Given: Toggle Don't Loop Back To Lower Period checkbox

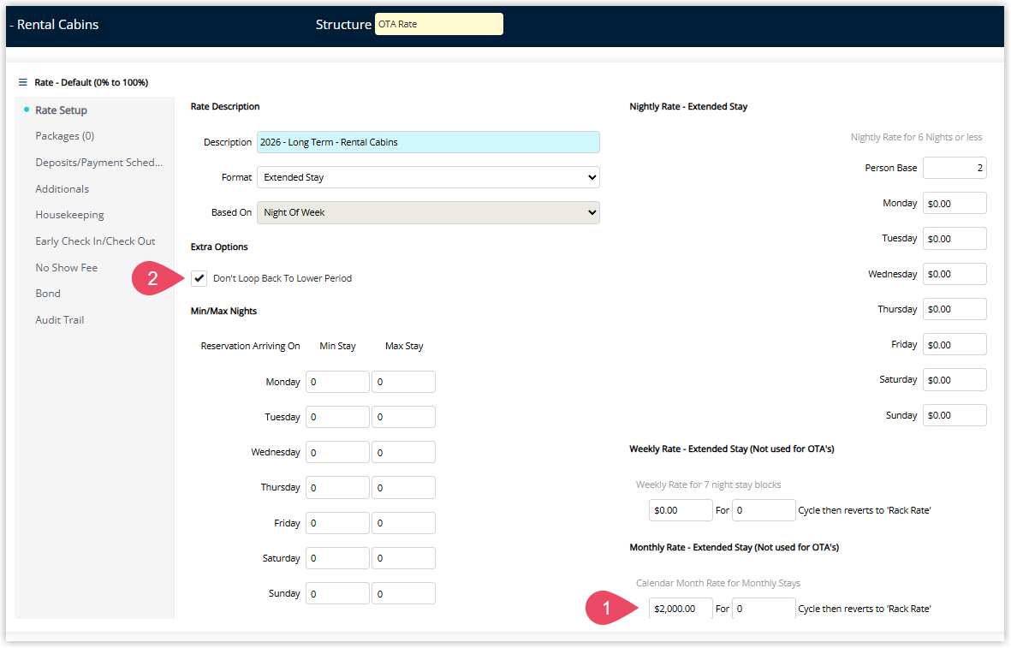Looking at the screenshot, I should [199, 278].
